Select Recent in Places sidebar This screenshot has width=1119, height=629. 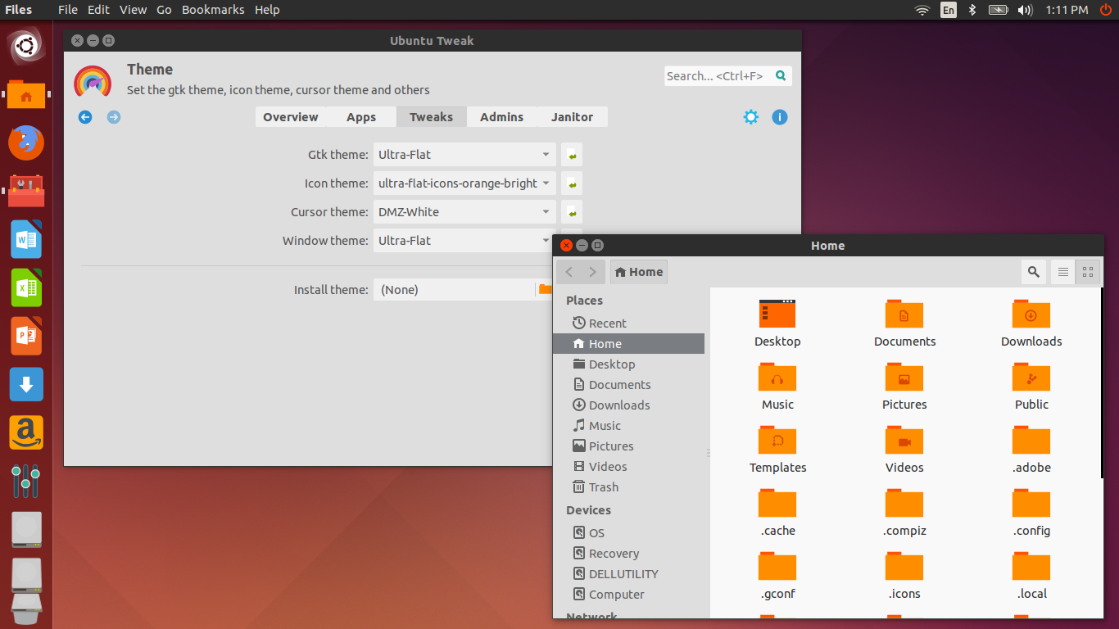click(628, 324)
